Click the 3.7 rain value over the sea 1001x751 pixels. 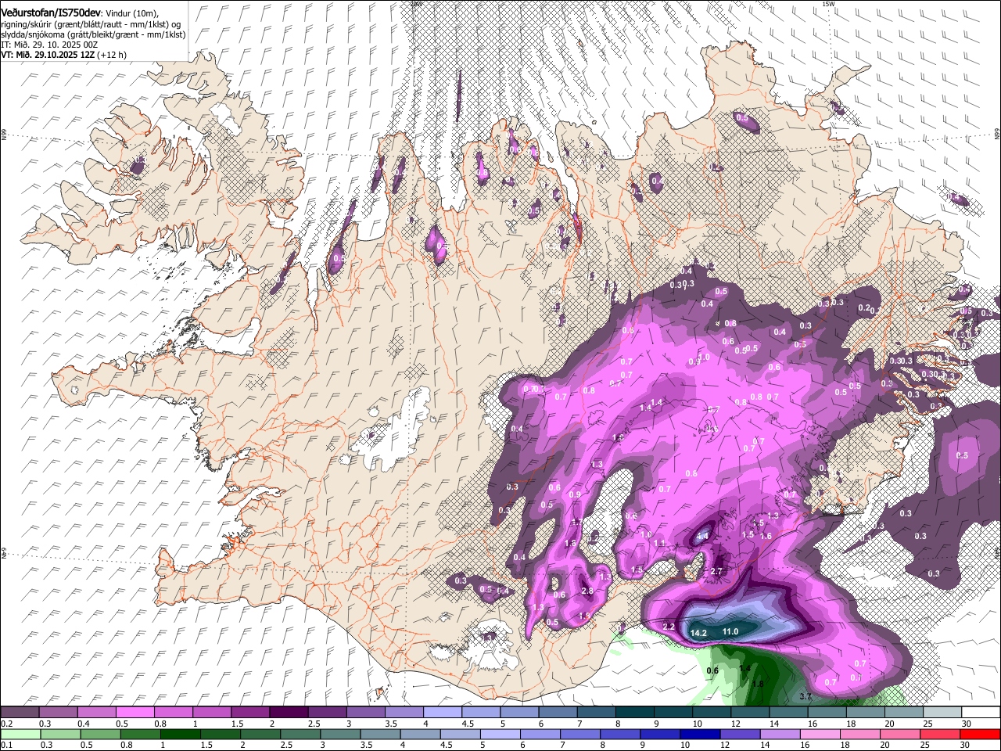click(x=806, y=695)
